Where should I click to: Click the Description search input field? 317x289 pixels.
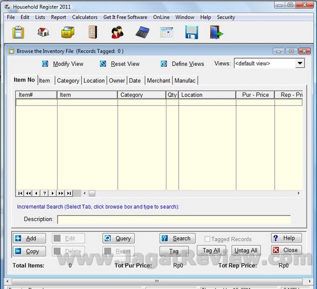coord(174,219)
